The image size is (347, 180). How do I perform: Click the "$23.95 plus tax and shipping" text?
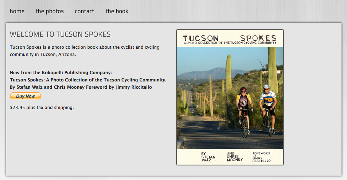[x=42, y=108]
